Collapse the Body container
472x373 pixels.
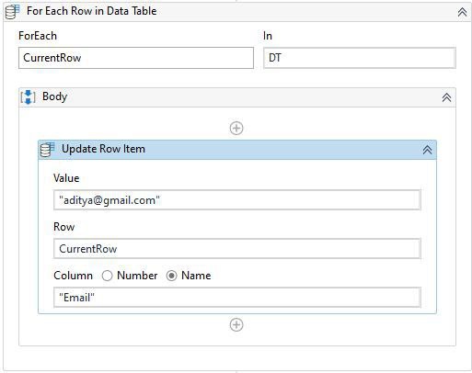point(446,97)
